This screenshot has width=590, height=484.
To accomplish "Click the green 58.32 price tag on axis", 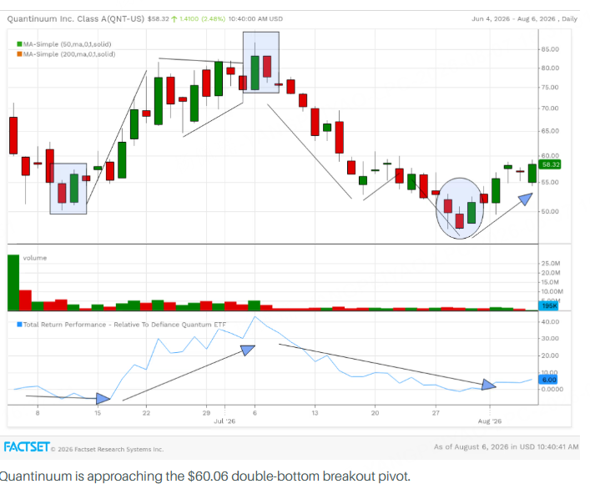I will 550,164.
